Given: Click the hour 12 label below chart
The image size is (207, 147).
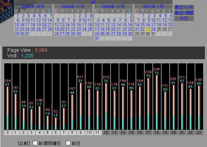Looking at the screenshot, I should [x=106, y=133].
